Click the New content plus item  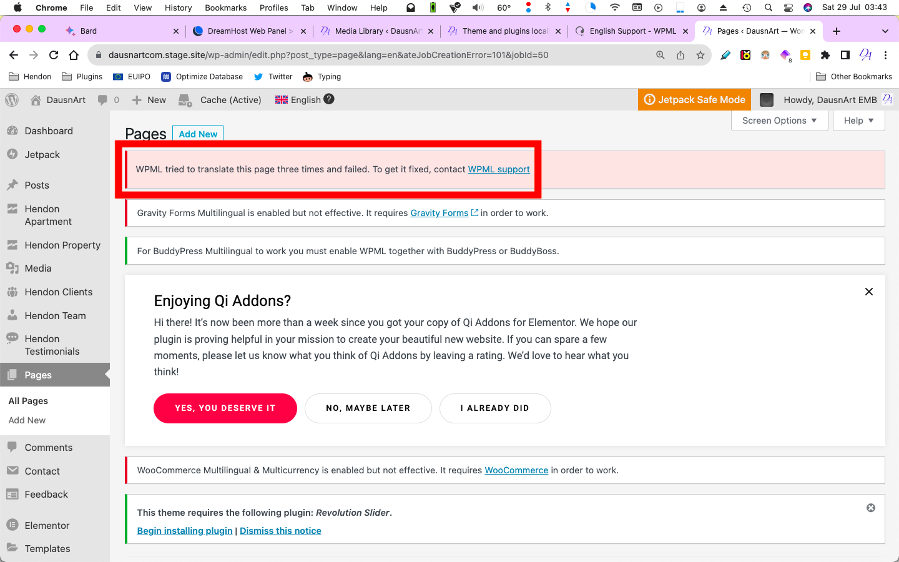[x=149, y=100]
